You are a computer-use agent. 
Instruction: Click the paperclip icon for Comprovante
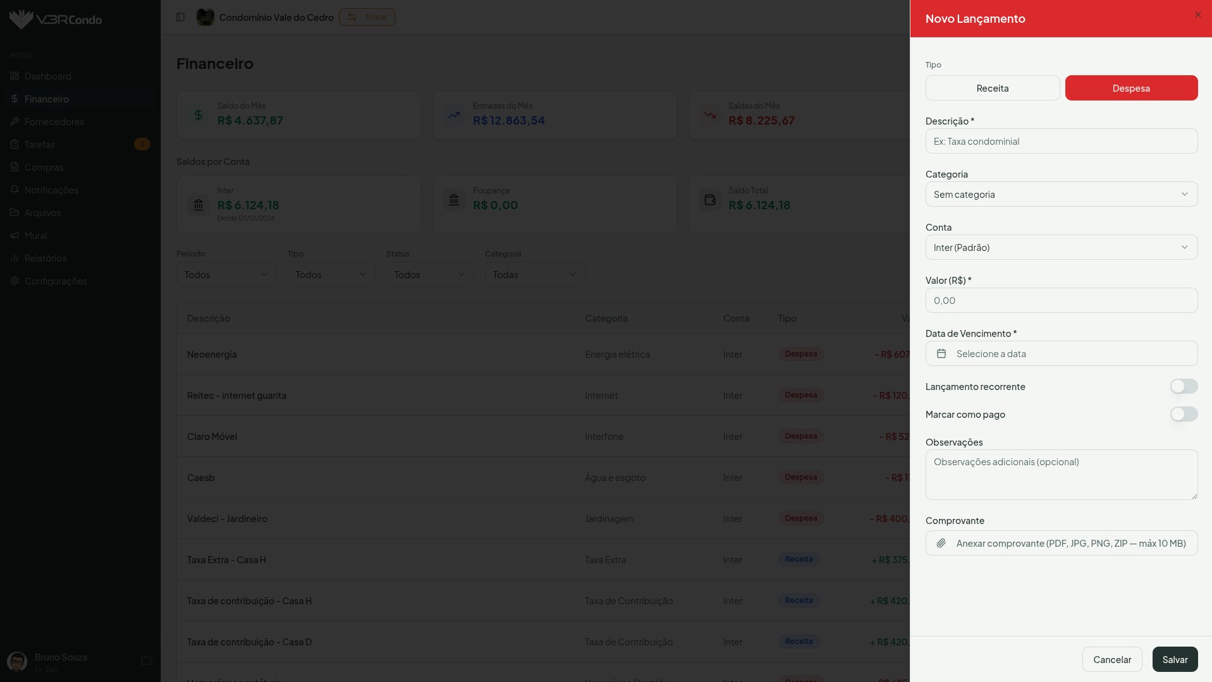tap(941, 543)
